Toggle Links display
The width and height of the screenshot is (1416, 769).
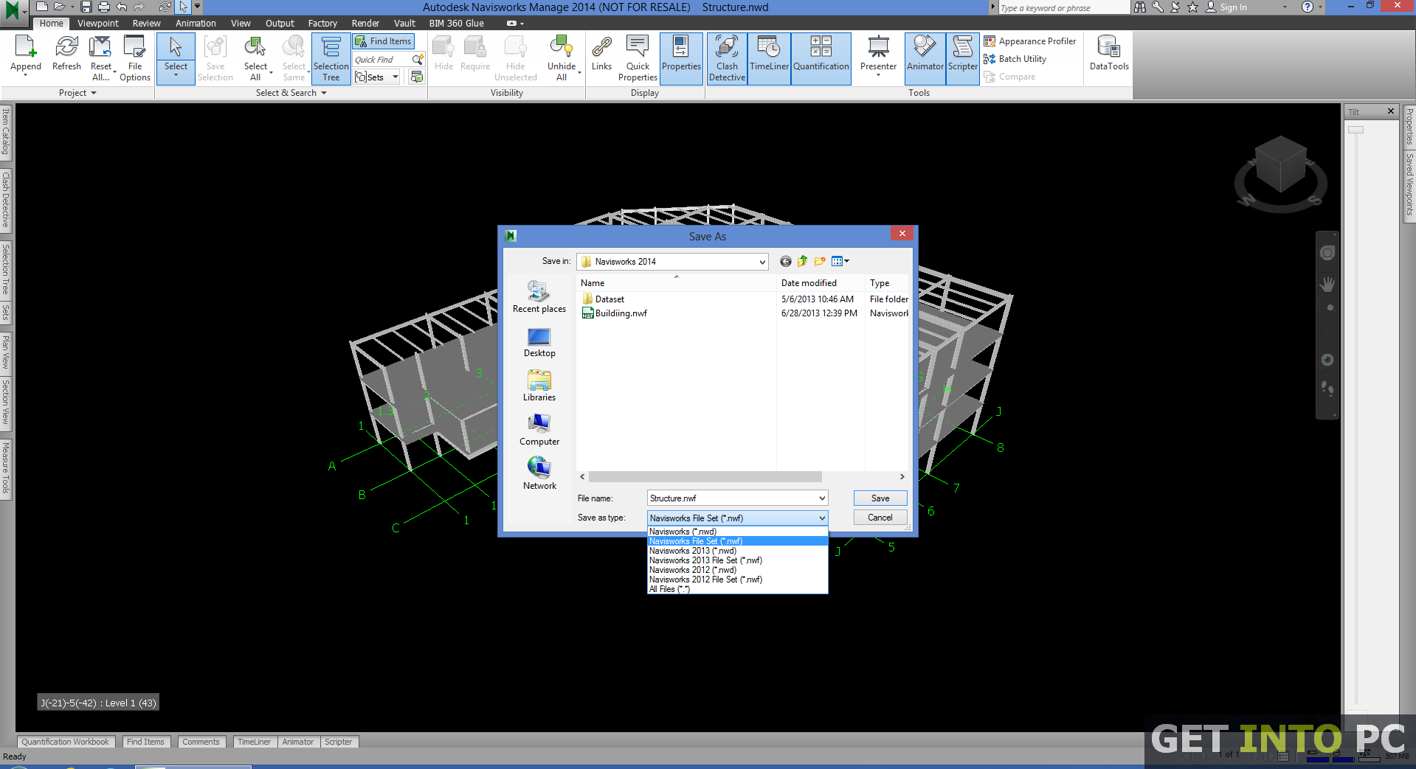602,54
